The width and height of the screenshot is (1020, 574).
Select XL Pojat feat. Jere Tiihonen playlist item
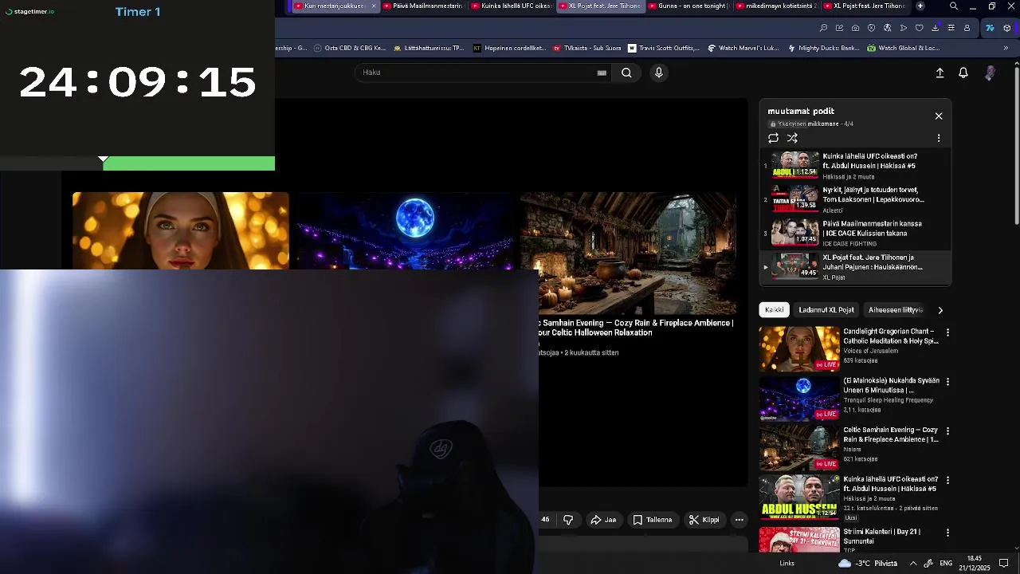pyautogui.click(x=855, y=266)
